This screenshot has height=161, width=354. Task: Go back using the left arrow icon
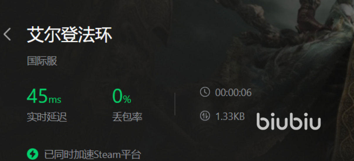click(7, 35)
